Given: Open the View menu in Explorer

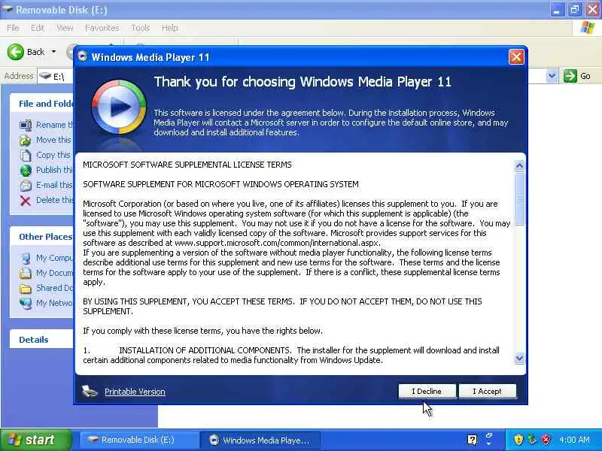Looking at the screenshot, I should (65, 28).
